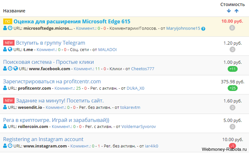The width and height of the screenshot is (249, 154).
Task: Click URL text wesendit.io
Action: pos(30,107)
